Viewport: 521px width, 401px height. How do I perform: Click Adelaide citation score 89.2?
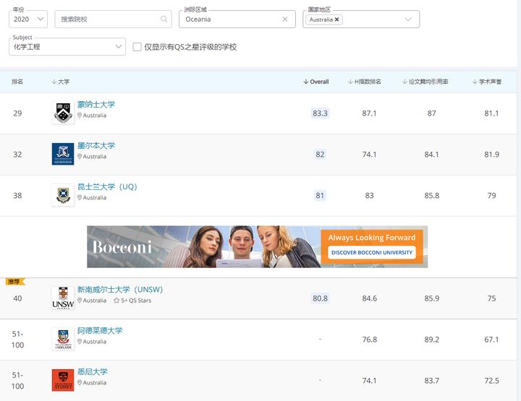tap(431, 340)
